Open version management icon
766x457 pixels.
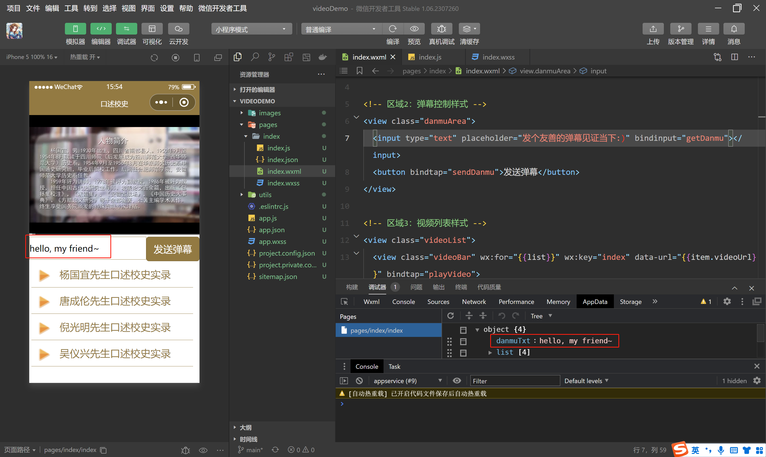tap(680, 29)
